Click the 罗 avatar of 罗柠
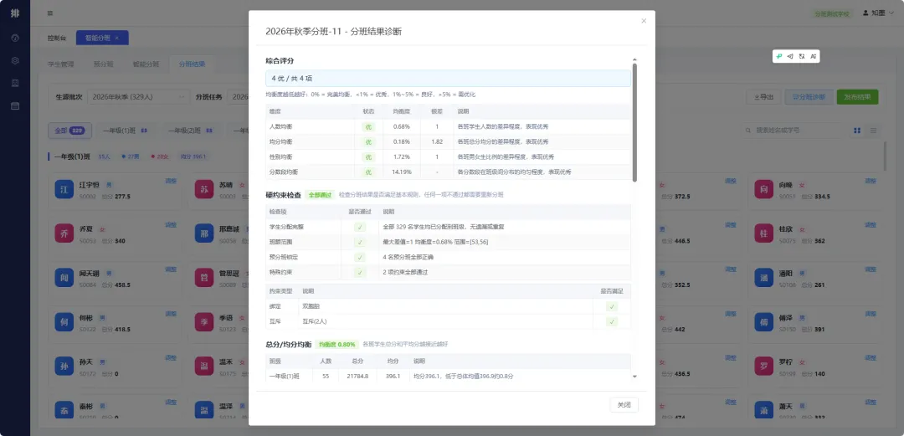Screen dimensions: 904x436 (x=765, y=367)
